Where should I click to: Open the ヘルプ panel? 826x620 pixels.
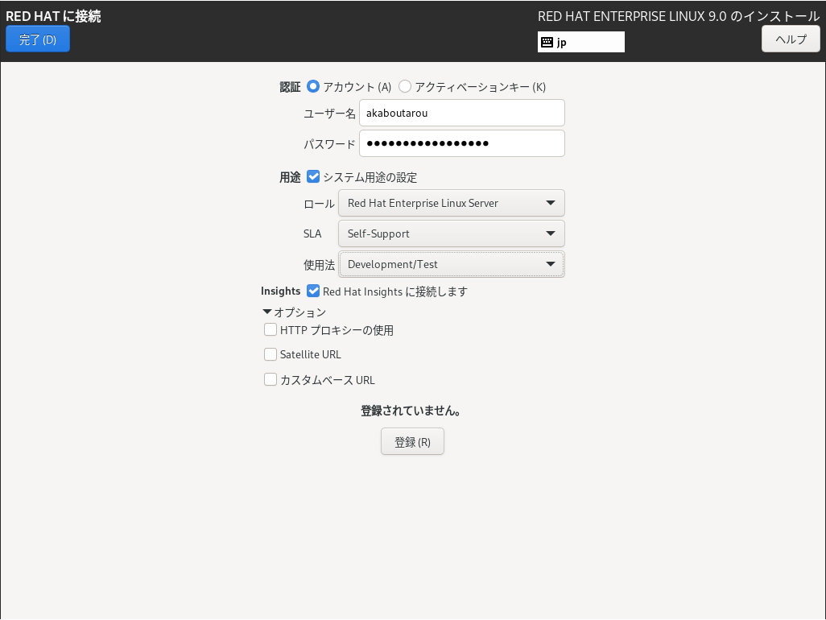(790, 38)
